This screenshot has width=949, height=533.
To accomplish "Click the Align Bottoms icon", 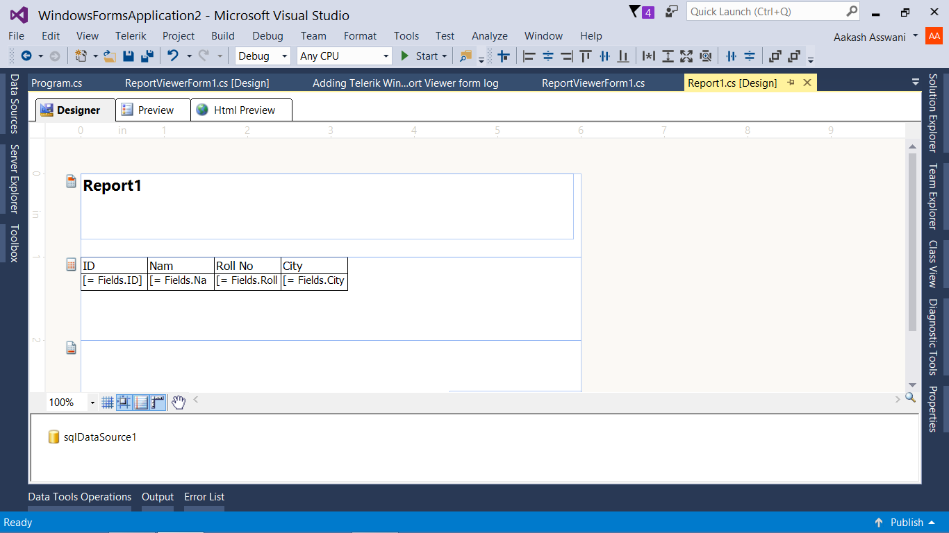I will click(x=623, y=56).
